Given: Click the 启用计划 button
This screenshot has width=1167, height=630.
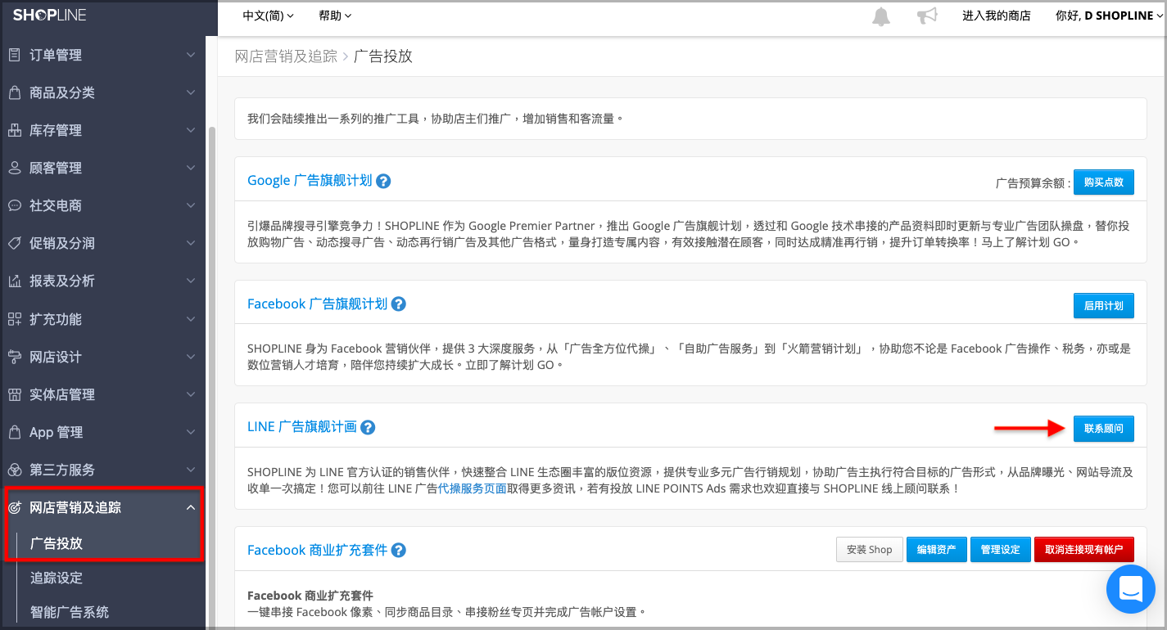Looking at the screenshot, I should tap(1103, 306).
